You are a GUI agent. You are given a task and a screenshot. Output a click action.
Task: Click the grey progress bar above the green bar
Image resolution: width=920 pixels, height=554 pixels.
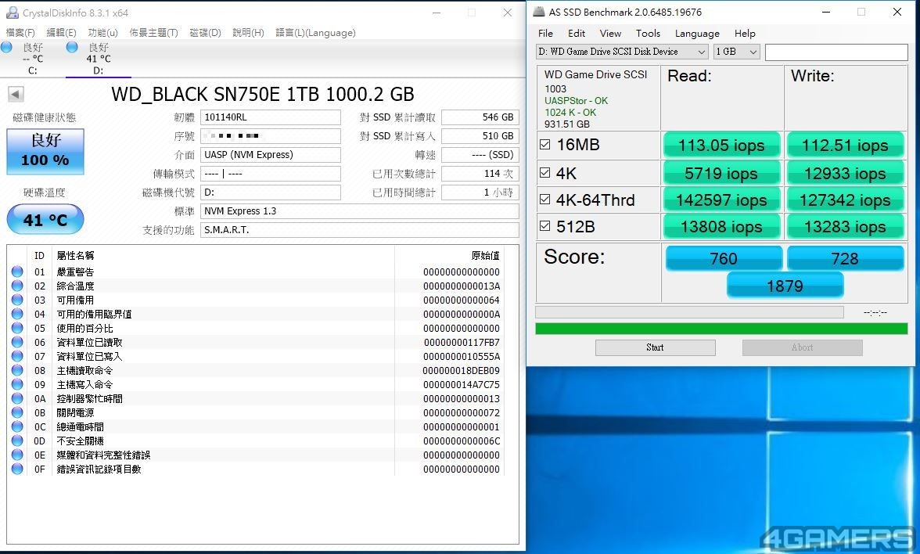pyautogui.click(x=689, y=312)
